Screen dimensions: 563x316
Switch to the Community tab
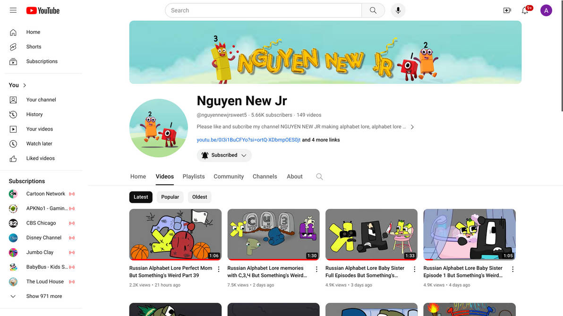coord(229,176)
